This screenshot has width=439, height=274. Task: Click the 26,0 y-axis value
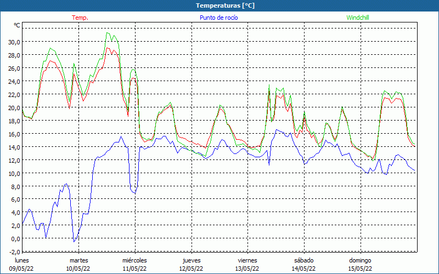coord(14,68)
